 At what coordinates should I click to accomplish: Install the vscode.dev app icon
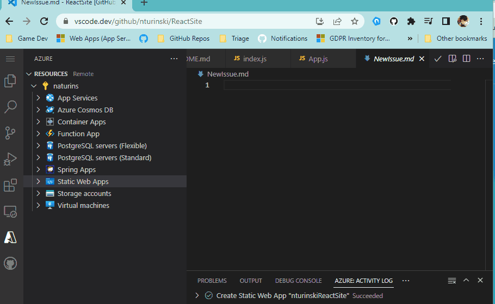coord(319,21)
